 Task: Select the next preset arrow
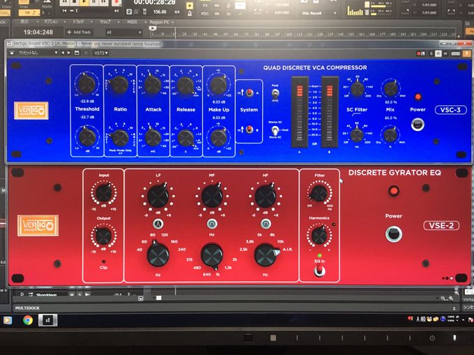click(x=68, y=53)
